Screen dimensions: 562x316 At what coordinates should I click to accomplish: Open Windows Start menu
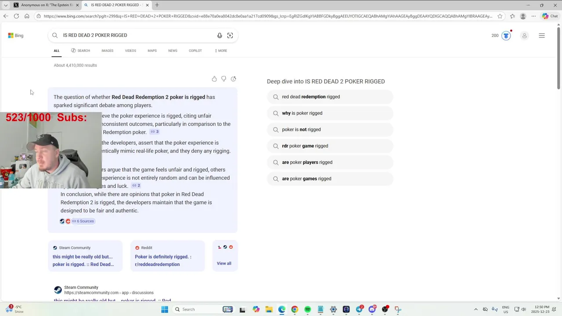point(165,309)
